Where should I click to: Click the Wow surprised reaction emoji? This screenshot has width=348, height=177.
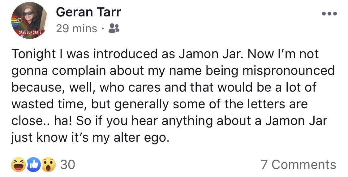[49, 165]
